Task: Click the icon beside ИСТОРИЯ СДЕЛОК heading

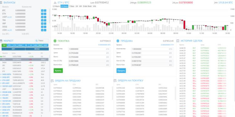Action: [x=178, y=41]
